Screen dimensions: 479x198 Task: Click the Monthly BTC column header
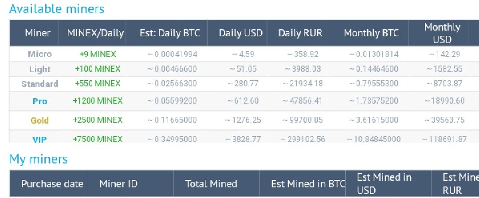(x=372, y=33)
